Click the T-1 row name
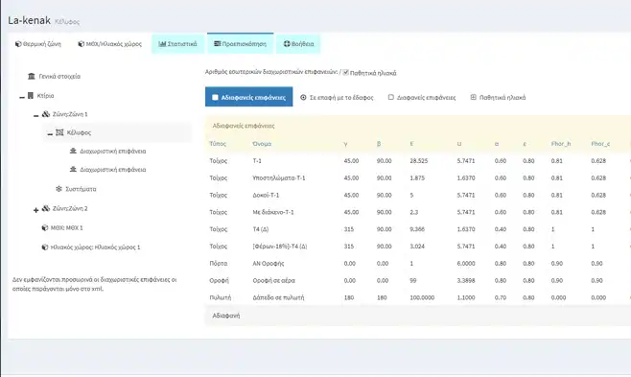 [x=257, y=161]
